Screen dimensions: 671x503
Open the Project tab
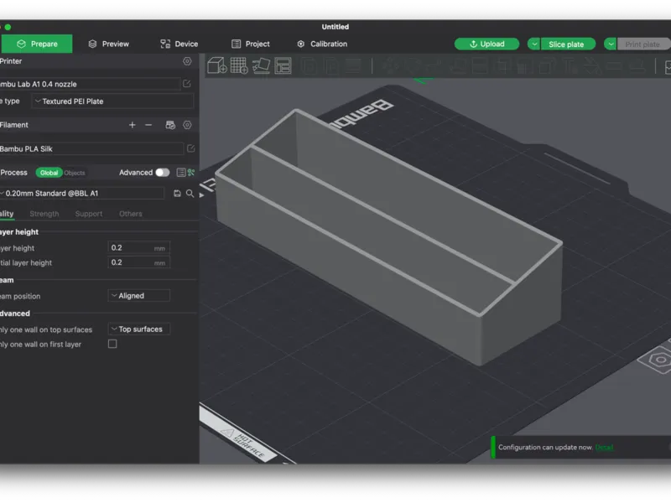[x=250, y=44]
